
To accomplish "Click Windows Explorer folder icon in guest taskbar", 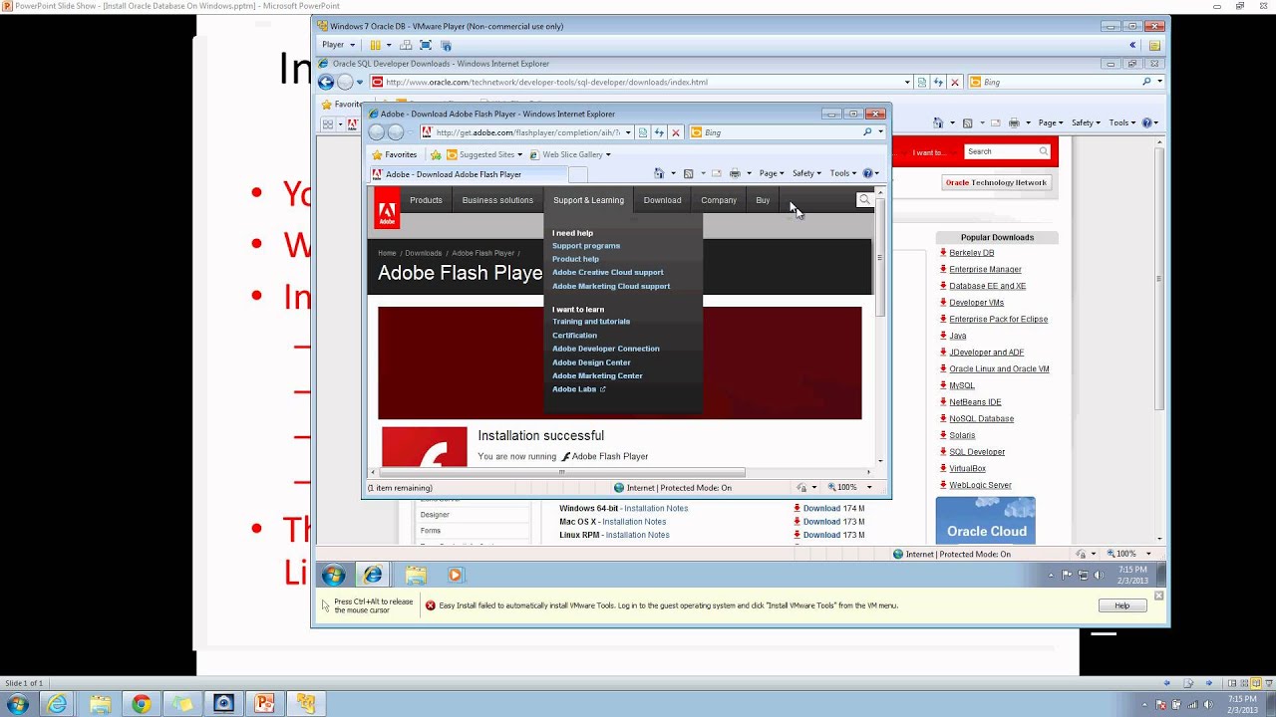I will [416, 575].
